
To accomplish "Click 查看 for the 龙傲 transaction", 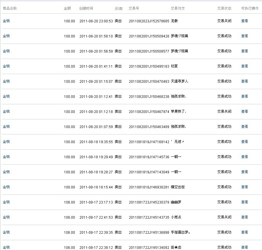I will pyautogui.click(x=245, y=21).
